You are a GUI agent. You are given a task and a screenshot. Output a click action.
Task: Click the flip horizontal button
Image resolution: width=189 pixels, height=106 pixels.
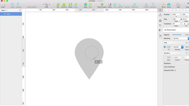tap(184, 24)
